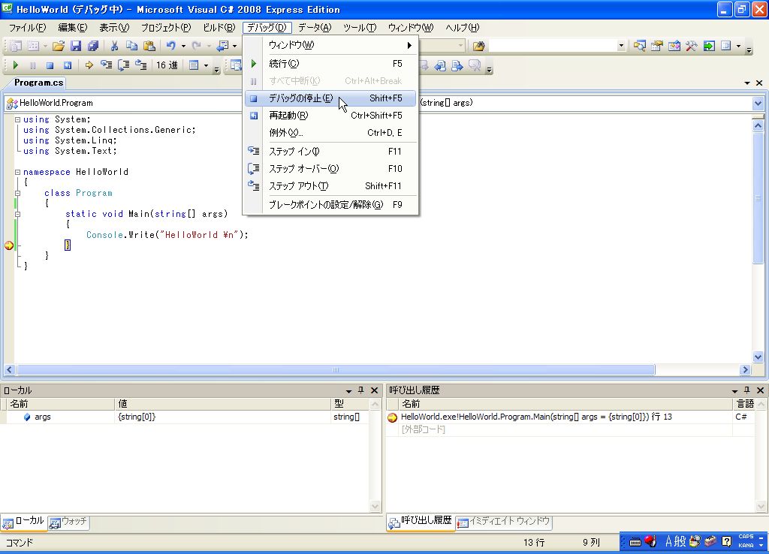
Task: Click Restart icon in debug toolbar
Action: point(67,65)
